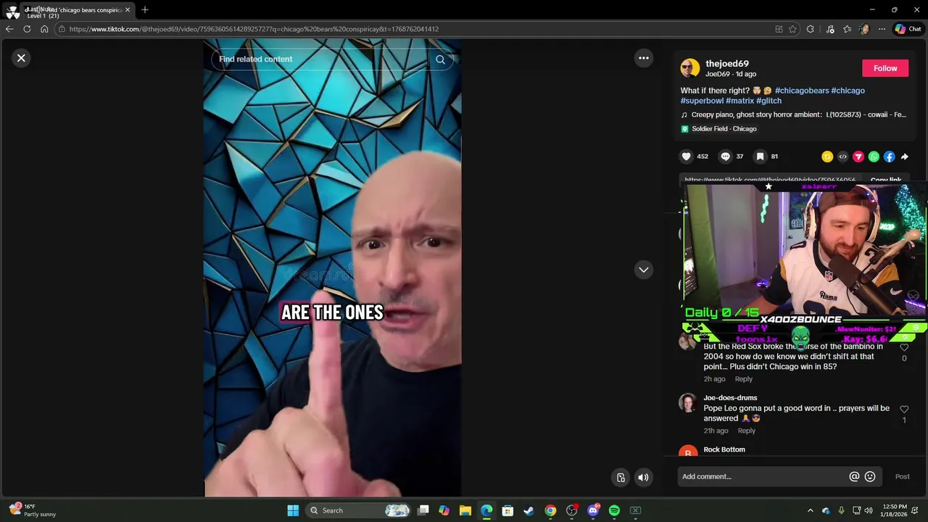Close the chicago bears conspiracy tab

tap(128, 10)
